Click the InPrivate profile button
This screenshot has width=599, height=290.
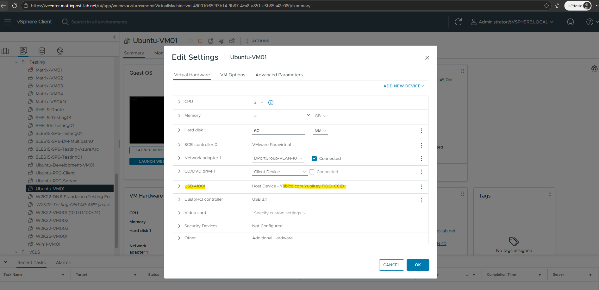pyautogui.click(x=578, y=6)
